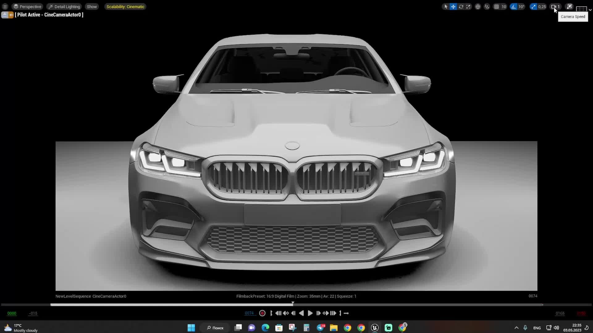Open the surface snapping icon
The width and height of the screenshot is (593, 333).
486,7
